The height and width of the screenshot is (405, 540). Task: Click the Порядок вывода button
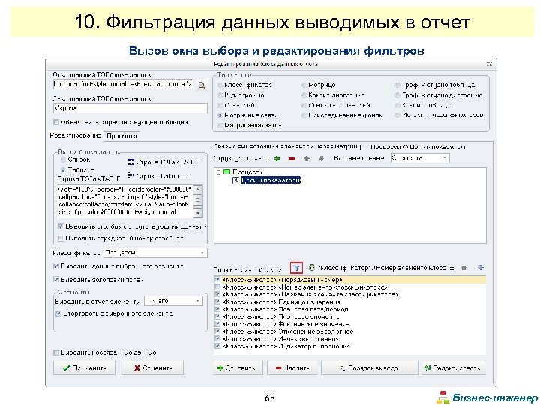coord(369,367)
